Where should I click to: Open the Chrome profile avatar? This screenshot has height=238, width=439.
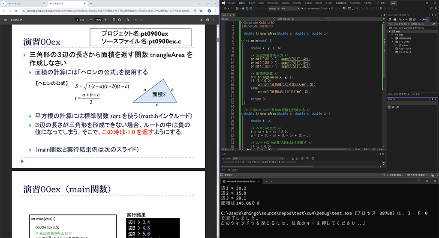(209, 11)
